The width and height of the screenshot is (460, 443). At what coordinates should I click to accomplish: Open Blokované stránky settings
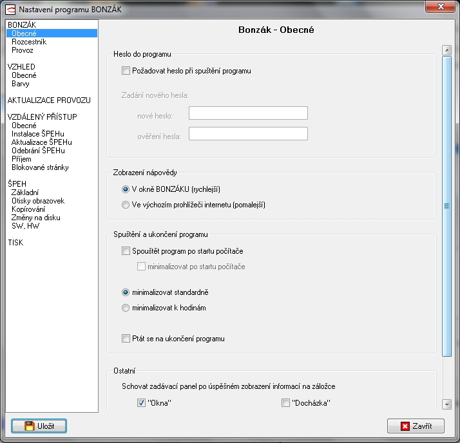click(x=40, y=167)
